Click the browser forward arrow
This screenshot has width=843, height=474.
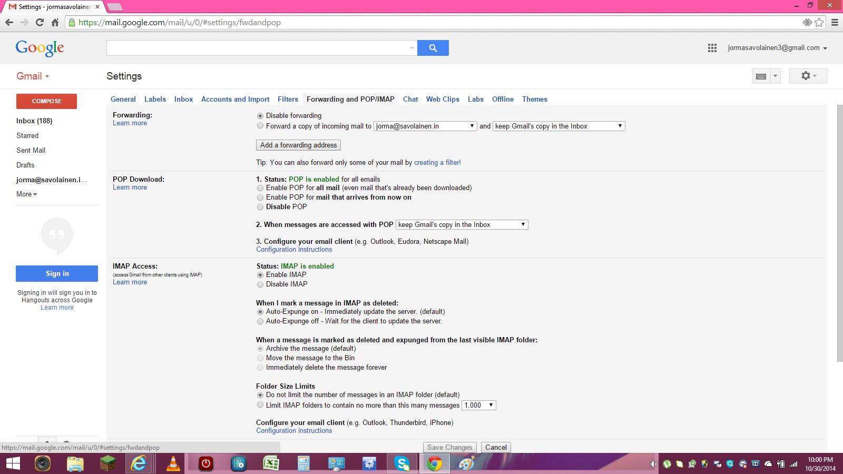(24, 22)
